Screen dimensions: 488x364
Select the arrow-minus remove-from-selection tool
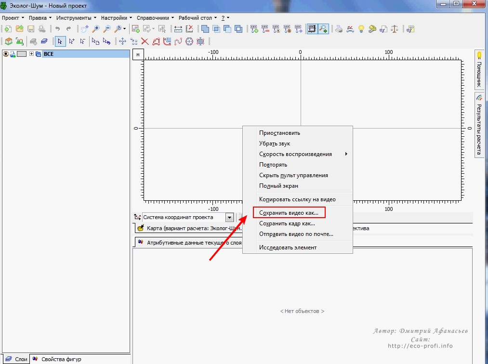coord(82,41)
